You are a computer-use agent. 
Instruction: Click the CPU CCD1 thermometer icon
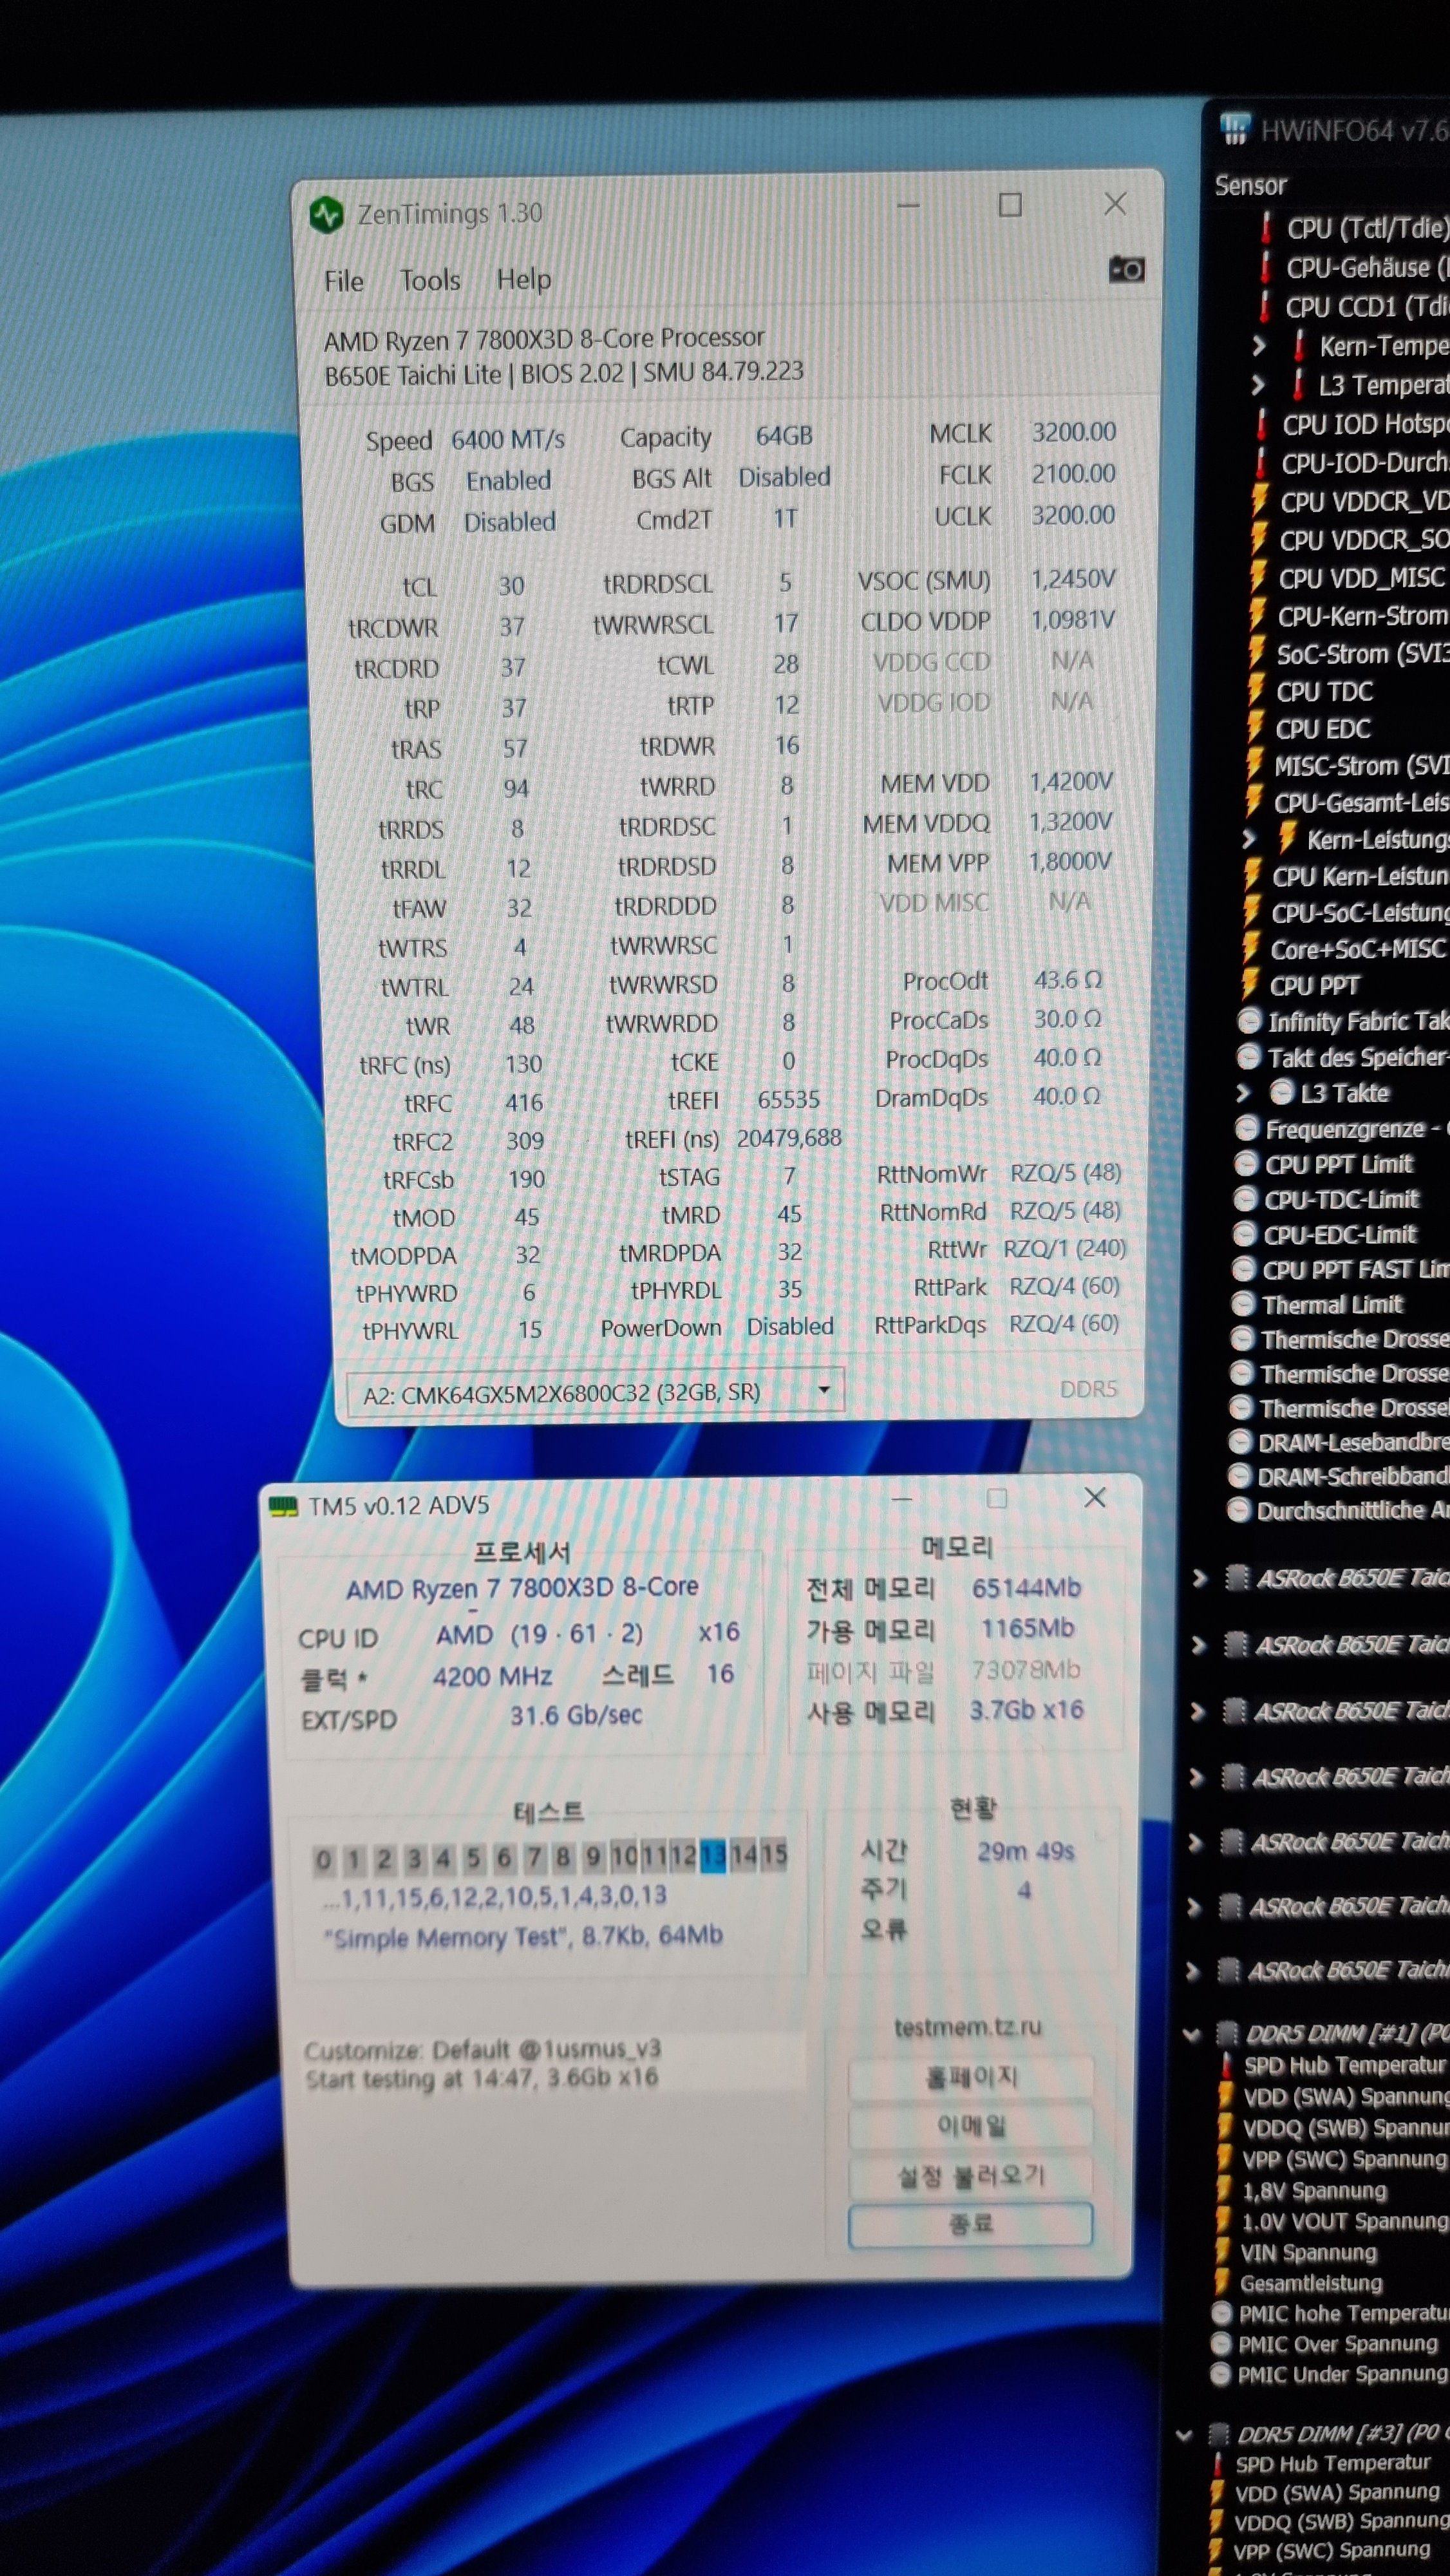tap(1265, 306)
